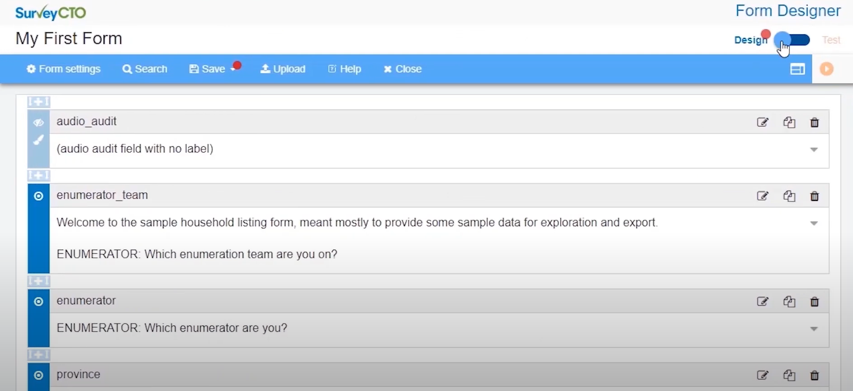
Task: Insert a field between audio_audit and enumerator_team
Action: (x=38, y=175)
